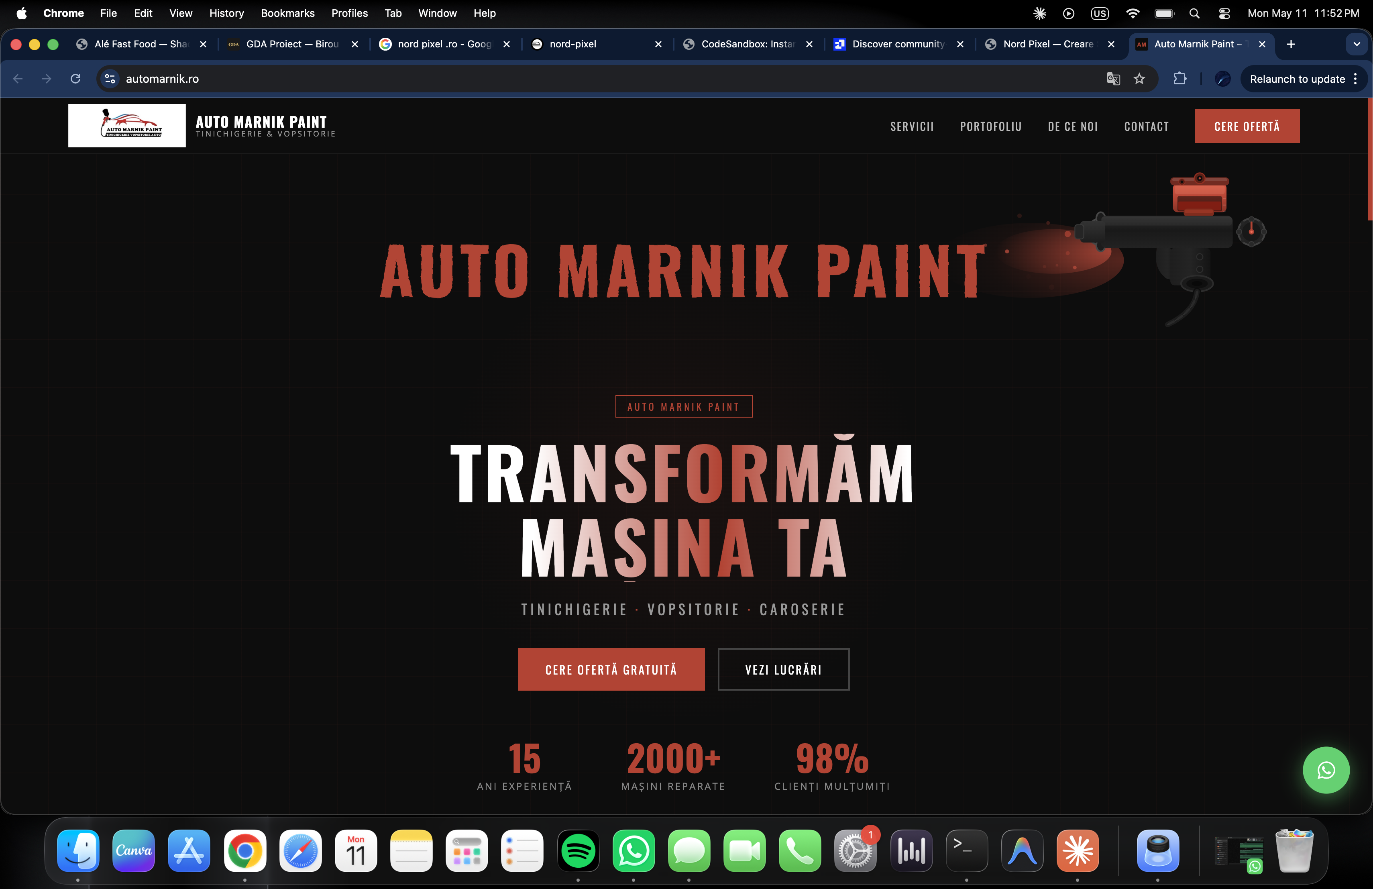Close the CodeSandbox tab
This screenshot has height=889, width=1373.
click(809, 44)
